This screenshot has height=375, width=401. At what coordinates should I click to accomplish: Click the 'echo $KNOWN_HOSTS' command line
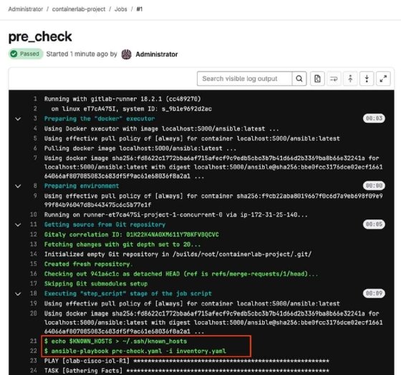pos(115,341)
